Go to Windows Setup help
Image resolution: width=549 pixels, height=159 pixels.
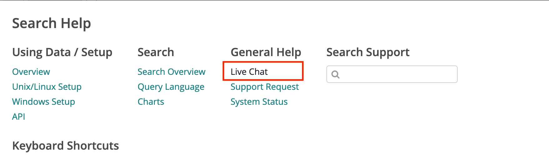(x=43, y=102)
